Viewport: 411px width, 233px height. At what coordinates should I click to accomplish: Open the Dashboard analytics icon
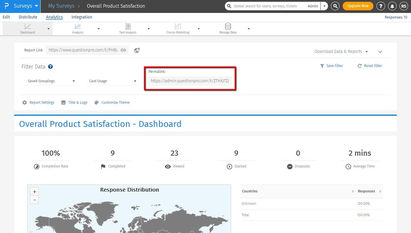pyautogui.click(x=28, y=26)
